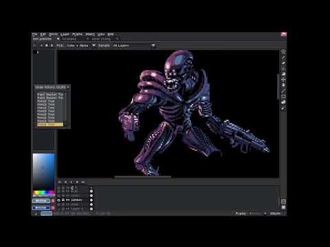
Task: Select the Move tool
Action: point(283,80)
